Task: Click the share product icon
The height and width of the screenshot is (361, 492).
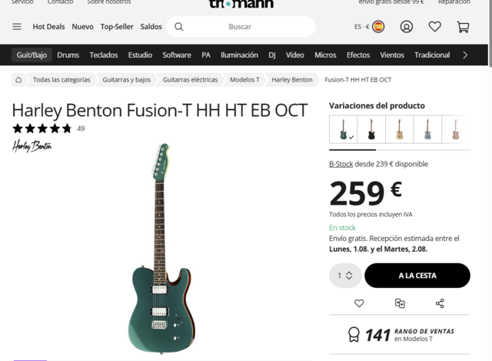Action: click(440, 303)
